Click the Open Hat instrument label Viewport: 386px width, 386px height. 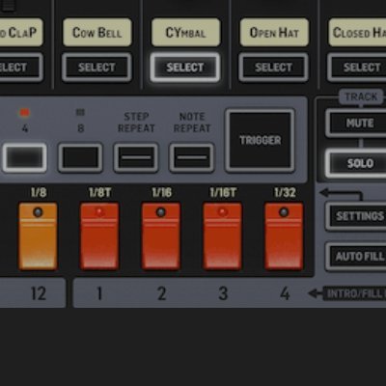[x=274, y=33]
